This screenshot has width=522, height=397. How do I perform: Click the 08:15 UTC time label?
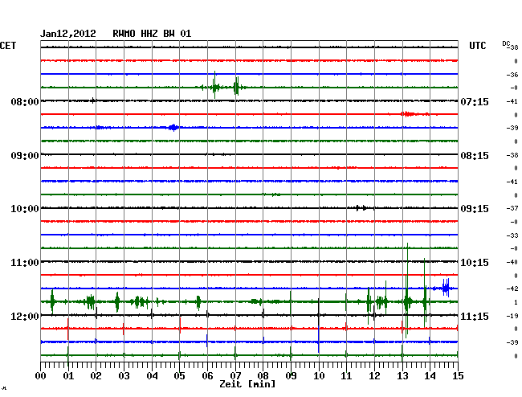point(475,156)
